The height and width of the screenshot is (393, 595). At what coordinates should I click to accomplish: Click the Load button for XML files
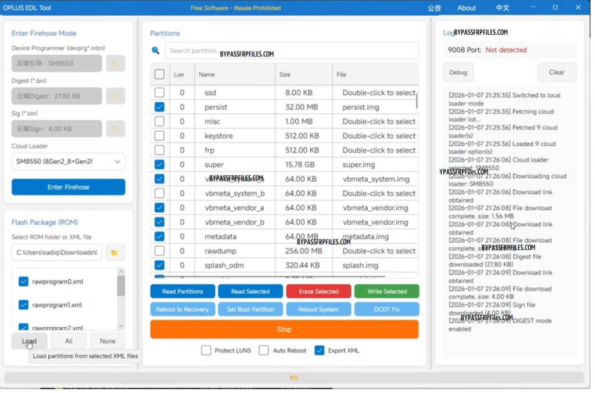tap(29, 341)
